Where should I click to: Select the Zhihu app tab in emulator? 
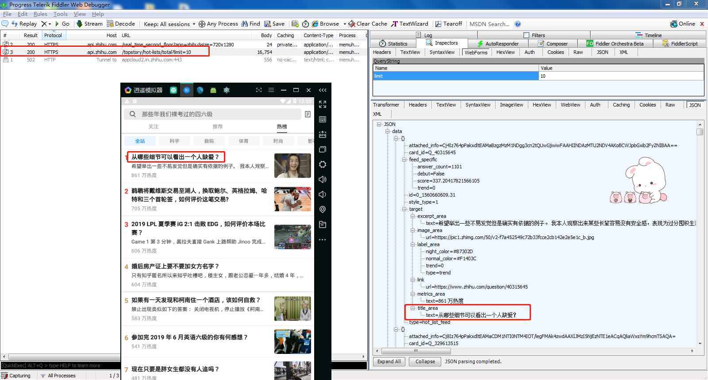[x=187, y=90]
